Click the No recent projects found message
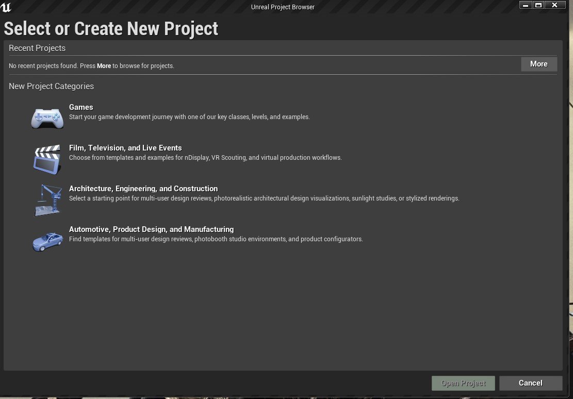The image size is (573, 399). point(91,66)
